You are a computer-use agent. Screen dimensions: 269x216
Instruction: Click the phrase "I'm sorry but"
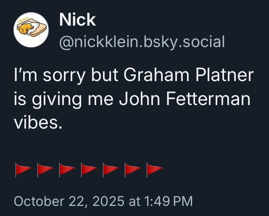[61, 76]
